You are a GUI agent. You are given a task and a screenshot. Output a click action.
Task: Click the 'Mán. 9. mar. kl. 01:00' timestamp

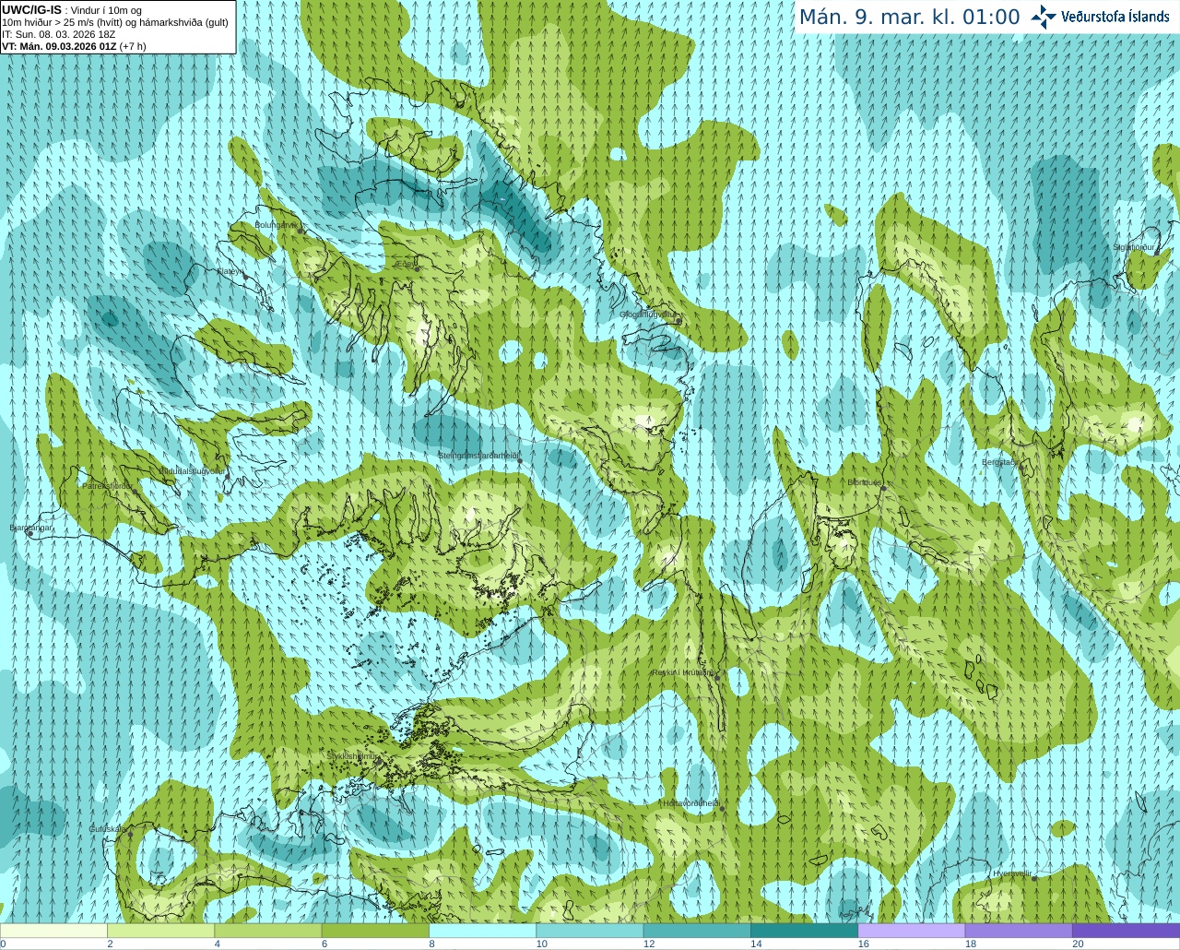coord(909,17)
